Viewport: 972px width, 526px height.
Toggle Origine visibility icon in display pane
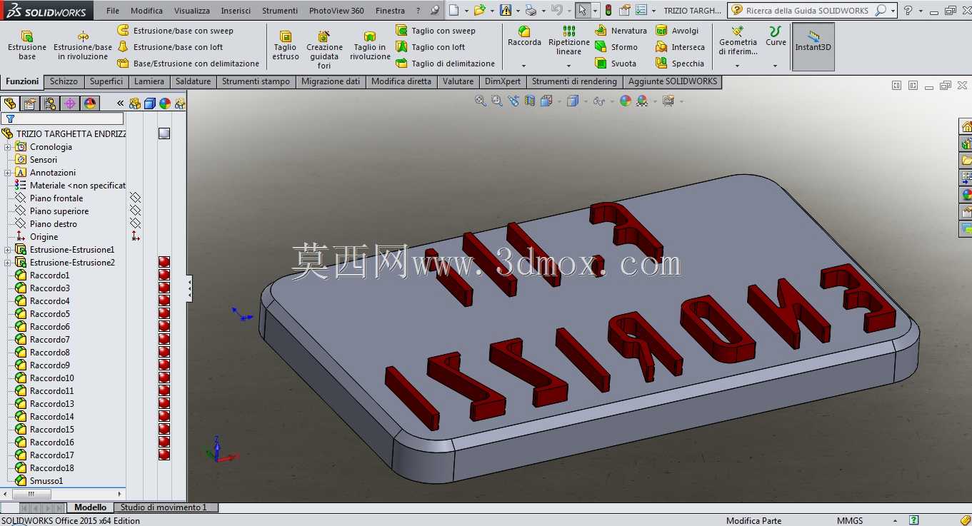point(135,236)
